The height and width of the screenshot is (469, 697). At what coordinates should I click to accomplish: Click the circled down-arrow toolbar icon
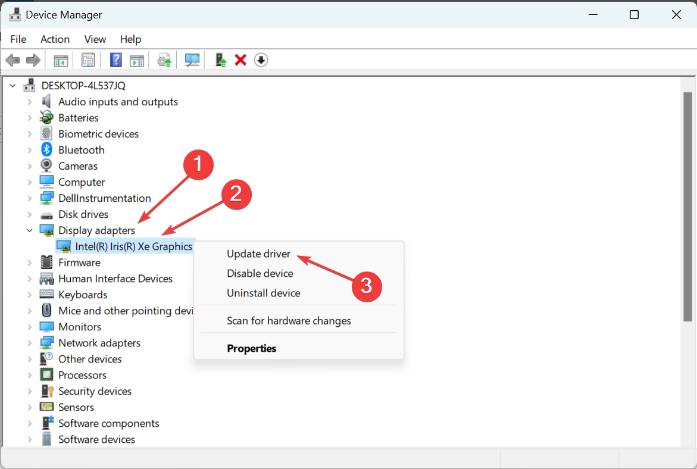tap(261, 60)
